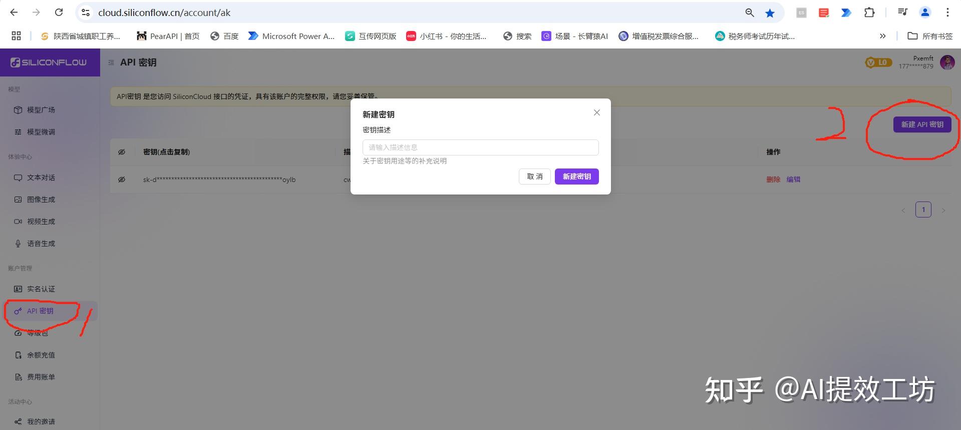
Task: Open 税务师考试历年试 bookmark
Action: [755, 36]
